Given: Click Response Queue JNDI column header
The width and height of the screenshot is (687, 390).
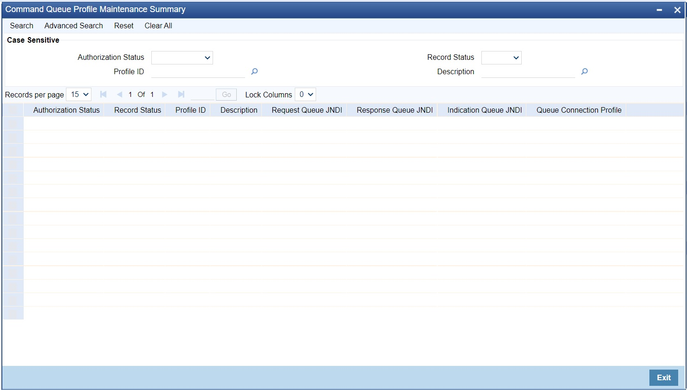Looking at the screenshot, I should 395,110.
